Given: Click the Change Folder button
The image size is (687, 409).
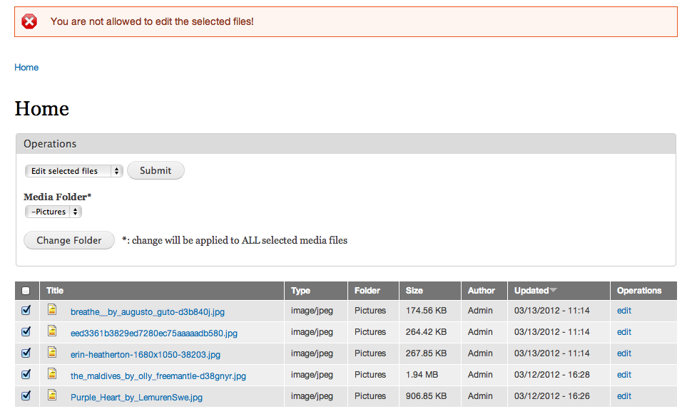Looking at the screenshot, I should (x=69, y=240).
